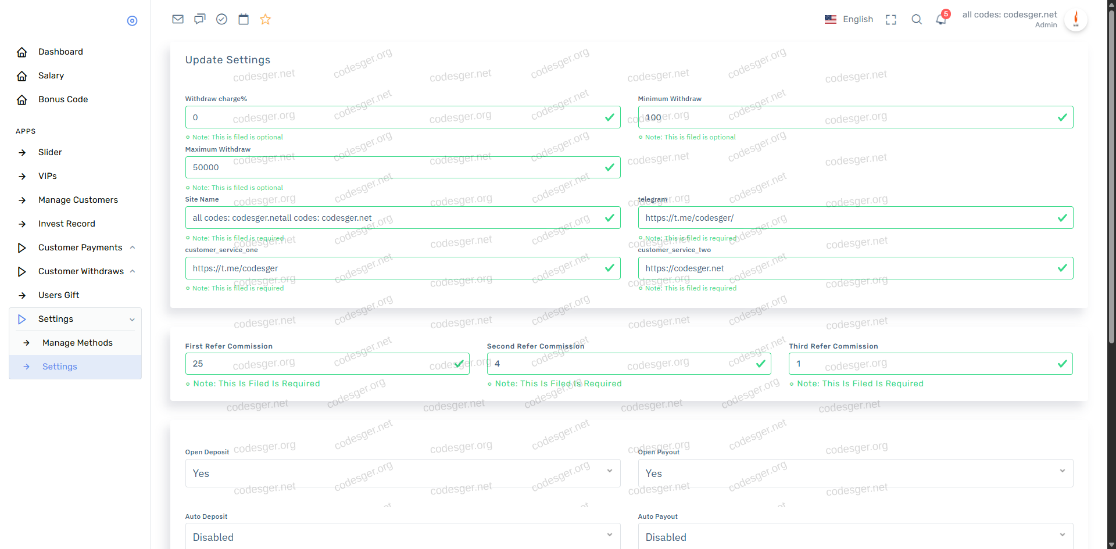This screenshot has height=549, width=1116.
Task: Select English language switcher
Action: [849, 19]
